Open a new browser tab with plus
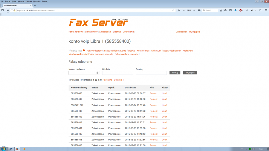Viewport: 269px width, 151px height. tap(35, 6)
